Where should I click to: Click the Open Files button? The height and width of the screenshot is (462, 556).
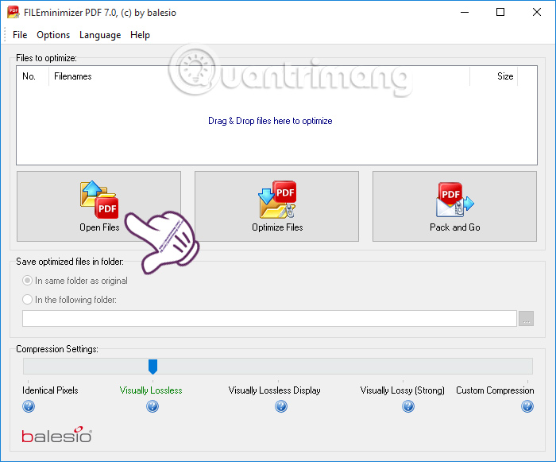pyautogui.click(x=99, y=206)
